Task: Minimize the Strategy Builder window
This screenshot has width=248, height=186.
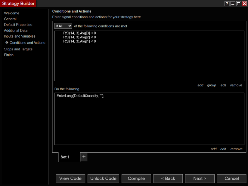Action: tap(233, 4)
